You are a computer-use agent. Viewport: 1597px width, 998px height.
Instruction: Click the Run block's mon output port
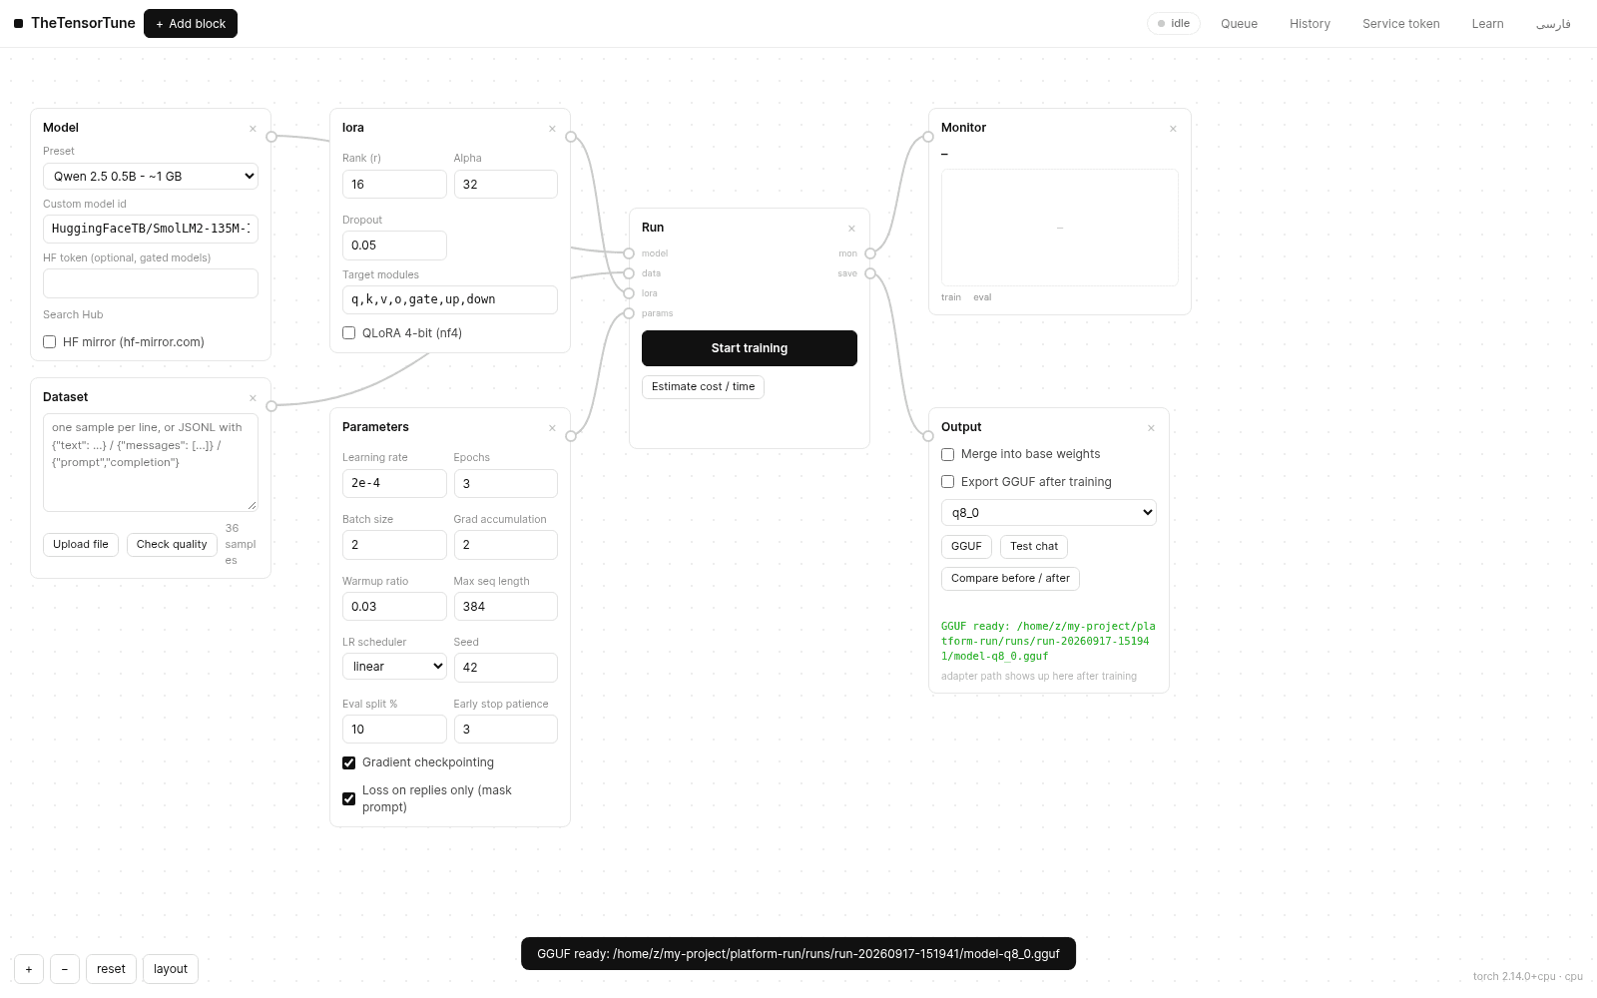tap(870, 253)
